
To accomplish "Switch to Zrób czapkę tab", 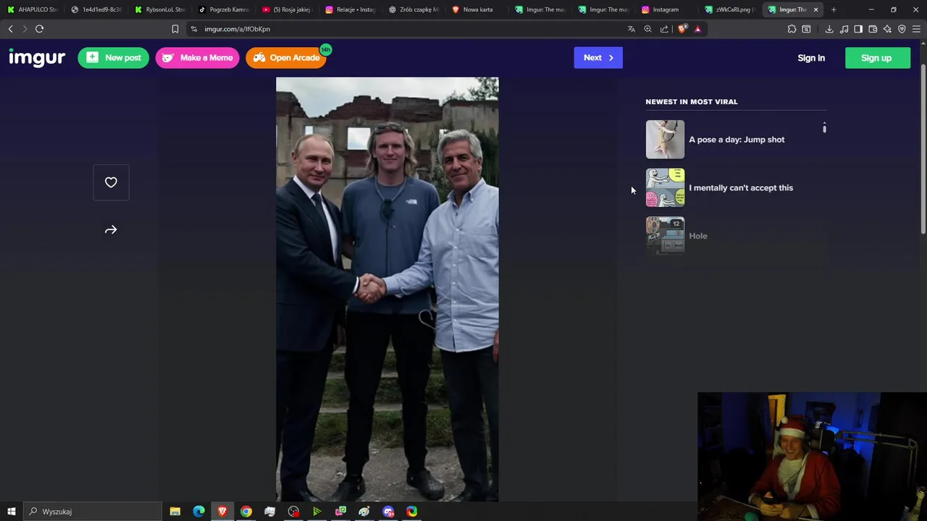I will coord(414,9).
